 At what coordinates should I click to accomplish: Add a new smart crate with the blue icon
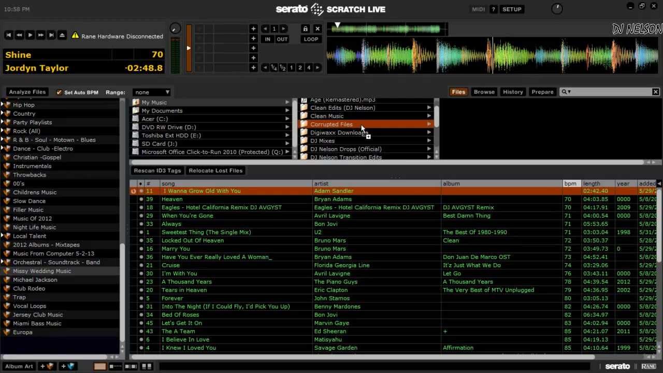pyautogui.click(x=68, y=366)
